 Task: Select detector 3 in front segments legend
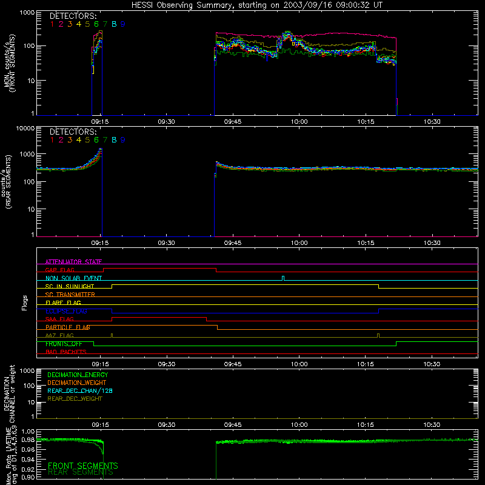pos(70,24)
